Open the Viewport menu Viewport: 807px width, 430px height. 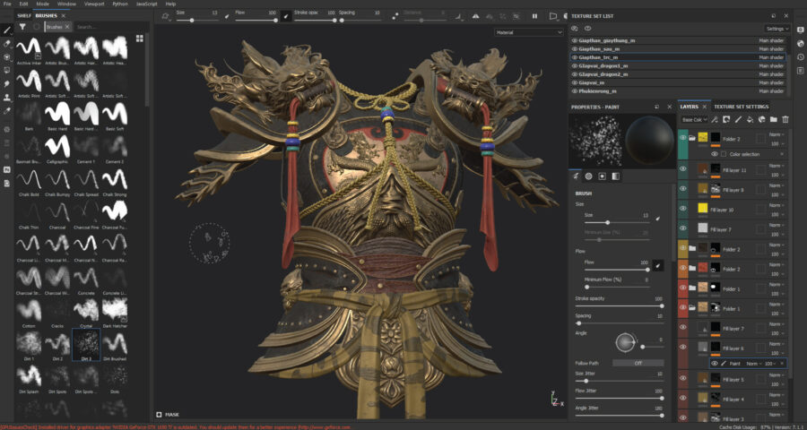click(93, 4)
